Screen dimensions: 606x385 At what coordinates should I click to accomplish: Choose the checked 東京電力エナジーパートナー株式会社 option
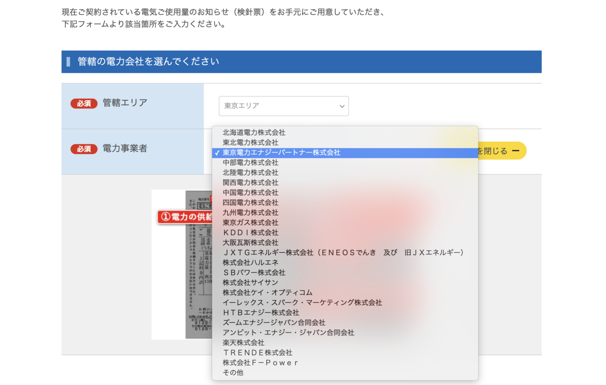coord(345,153)
